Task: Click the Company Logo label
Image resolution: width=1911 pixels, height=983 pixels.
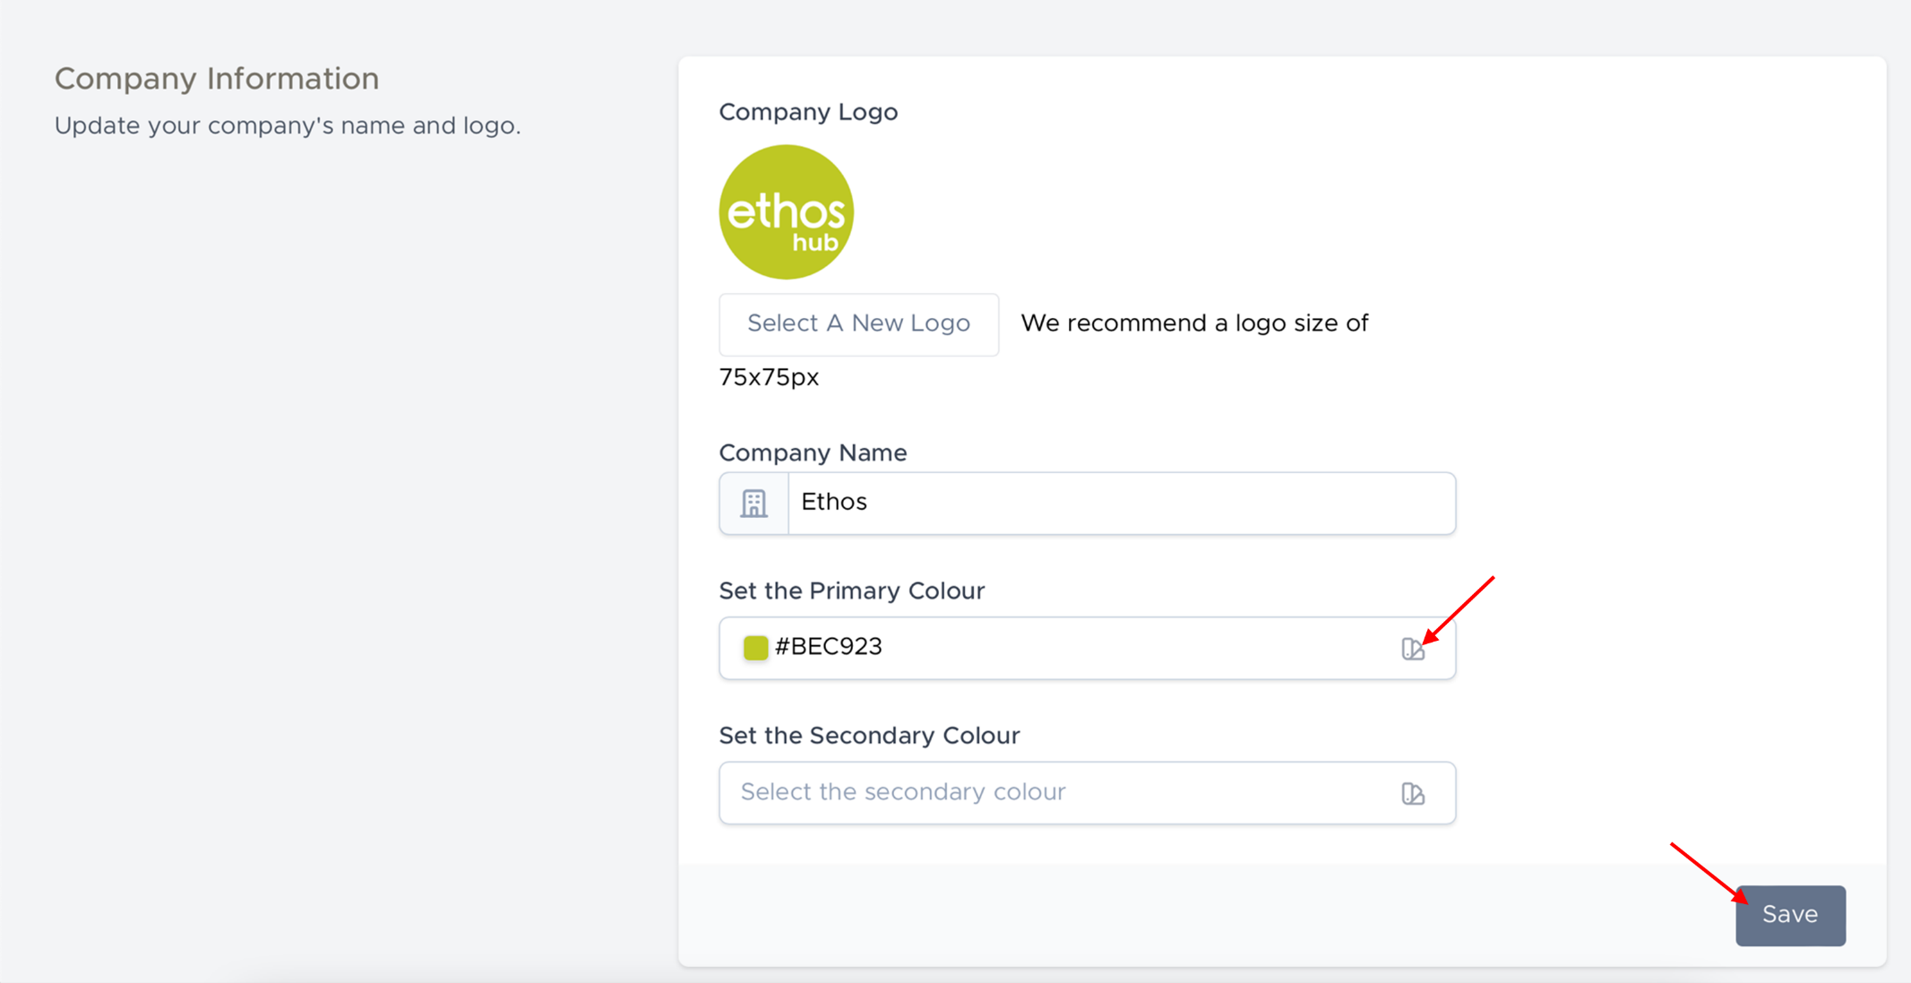Action: pos(807,112)
